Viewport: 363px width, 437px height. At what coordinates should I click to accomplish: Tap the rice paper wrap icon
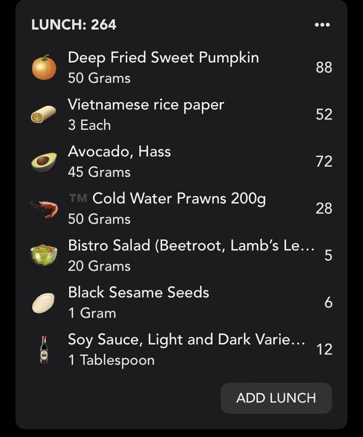pos(44,114)
